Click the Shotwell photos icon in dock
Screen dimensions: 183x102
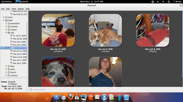click(x=84, y=97)
